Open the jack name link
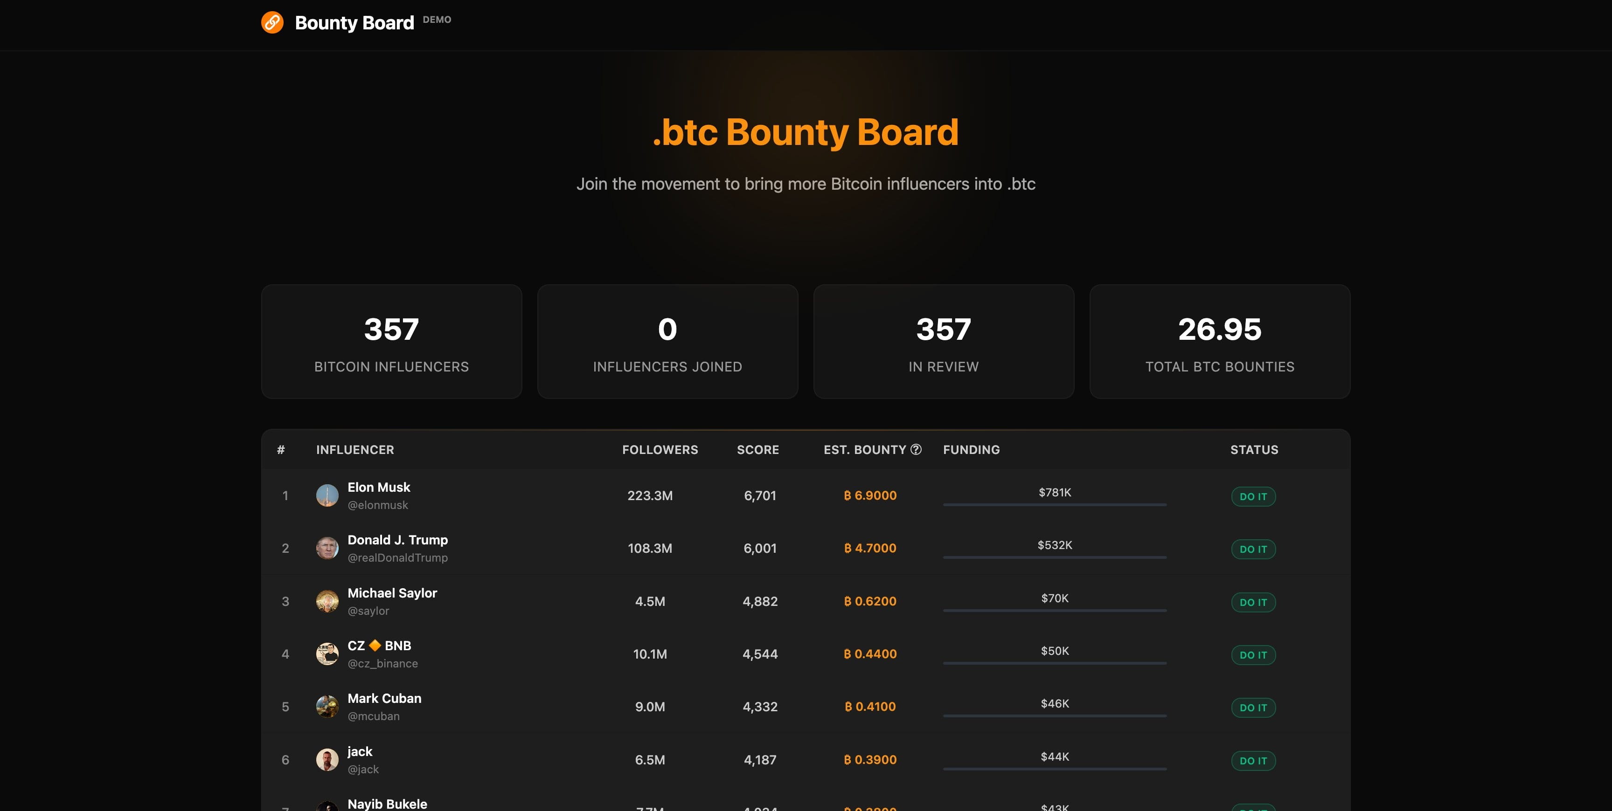The width and height of the screenshot is (1612, 811). (x=360, y=752)
